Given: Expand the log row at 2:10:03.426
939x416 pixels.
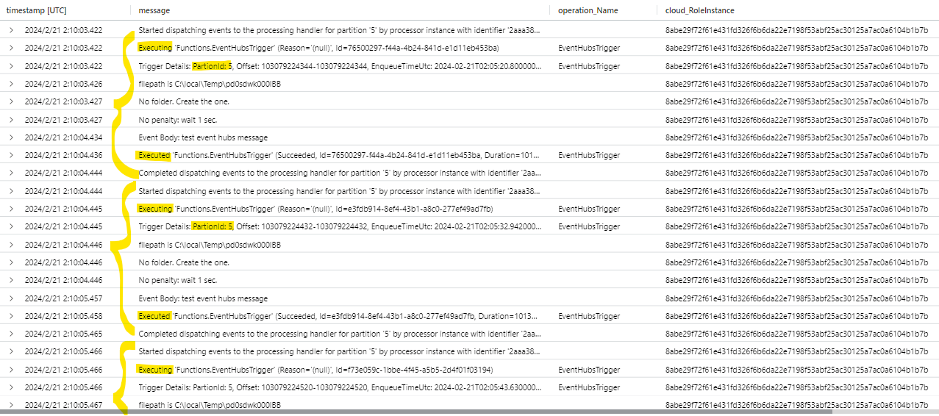Looking at the screenshot, I should (11, 84).
